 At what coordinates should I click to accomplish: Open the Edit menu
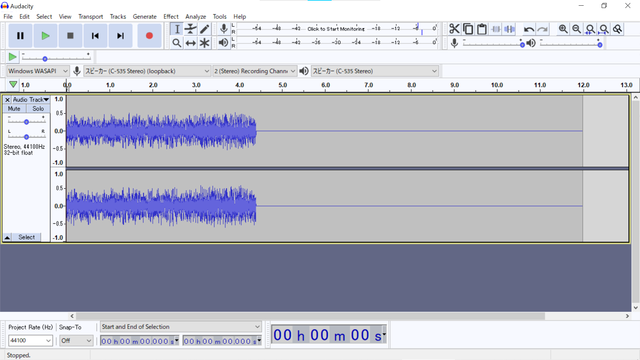coord(24,16)
